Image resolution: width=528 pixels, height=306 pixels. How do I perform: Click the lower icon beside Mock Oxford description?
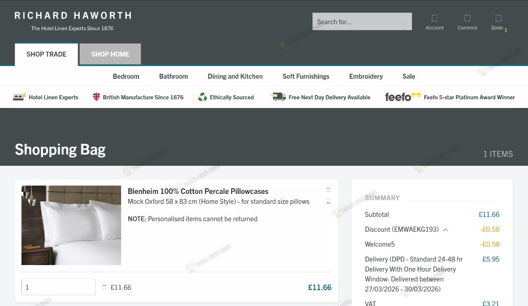328,201
